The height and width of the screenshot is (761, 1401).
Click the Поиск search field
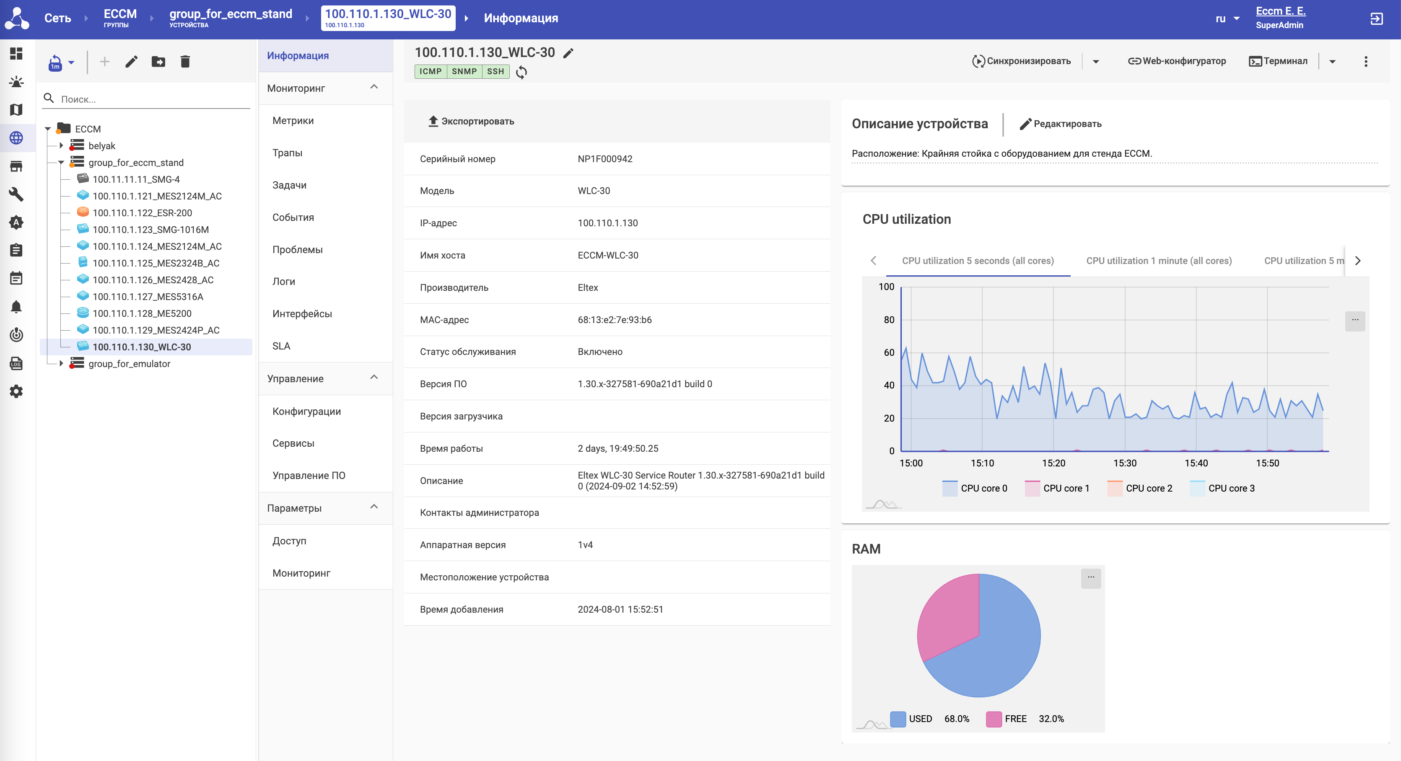pos(152,99)
